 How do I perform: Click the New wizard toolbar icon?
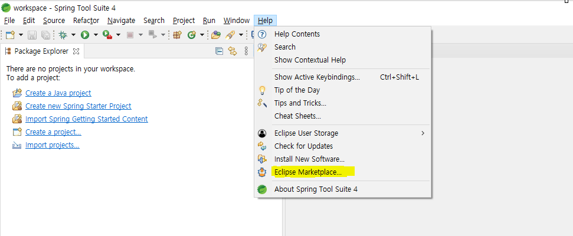[x=10, y=35]
